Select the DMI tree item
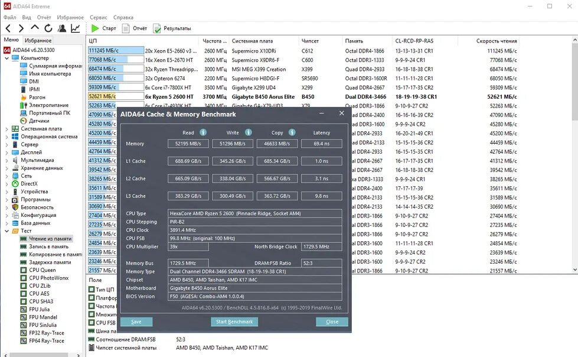This screenshot has width=578, height=357. 30,81
